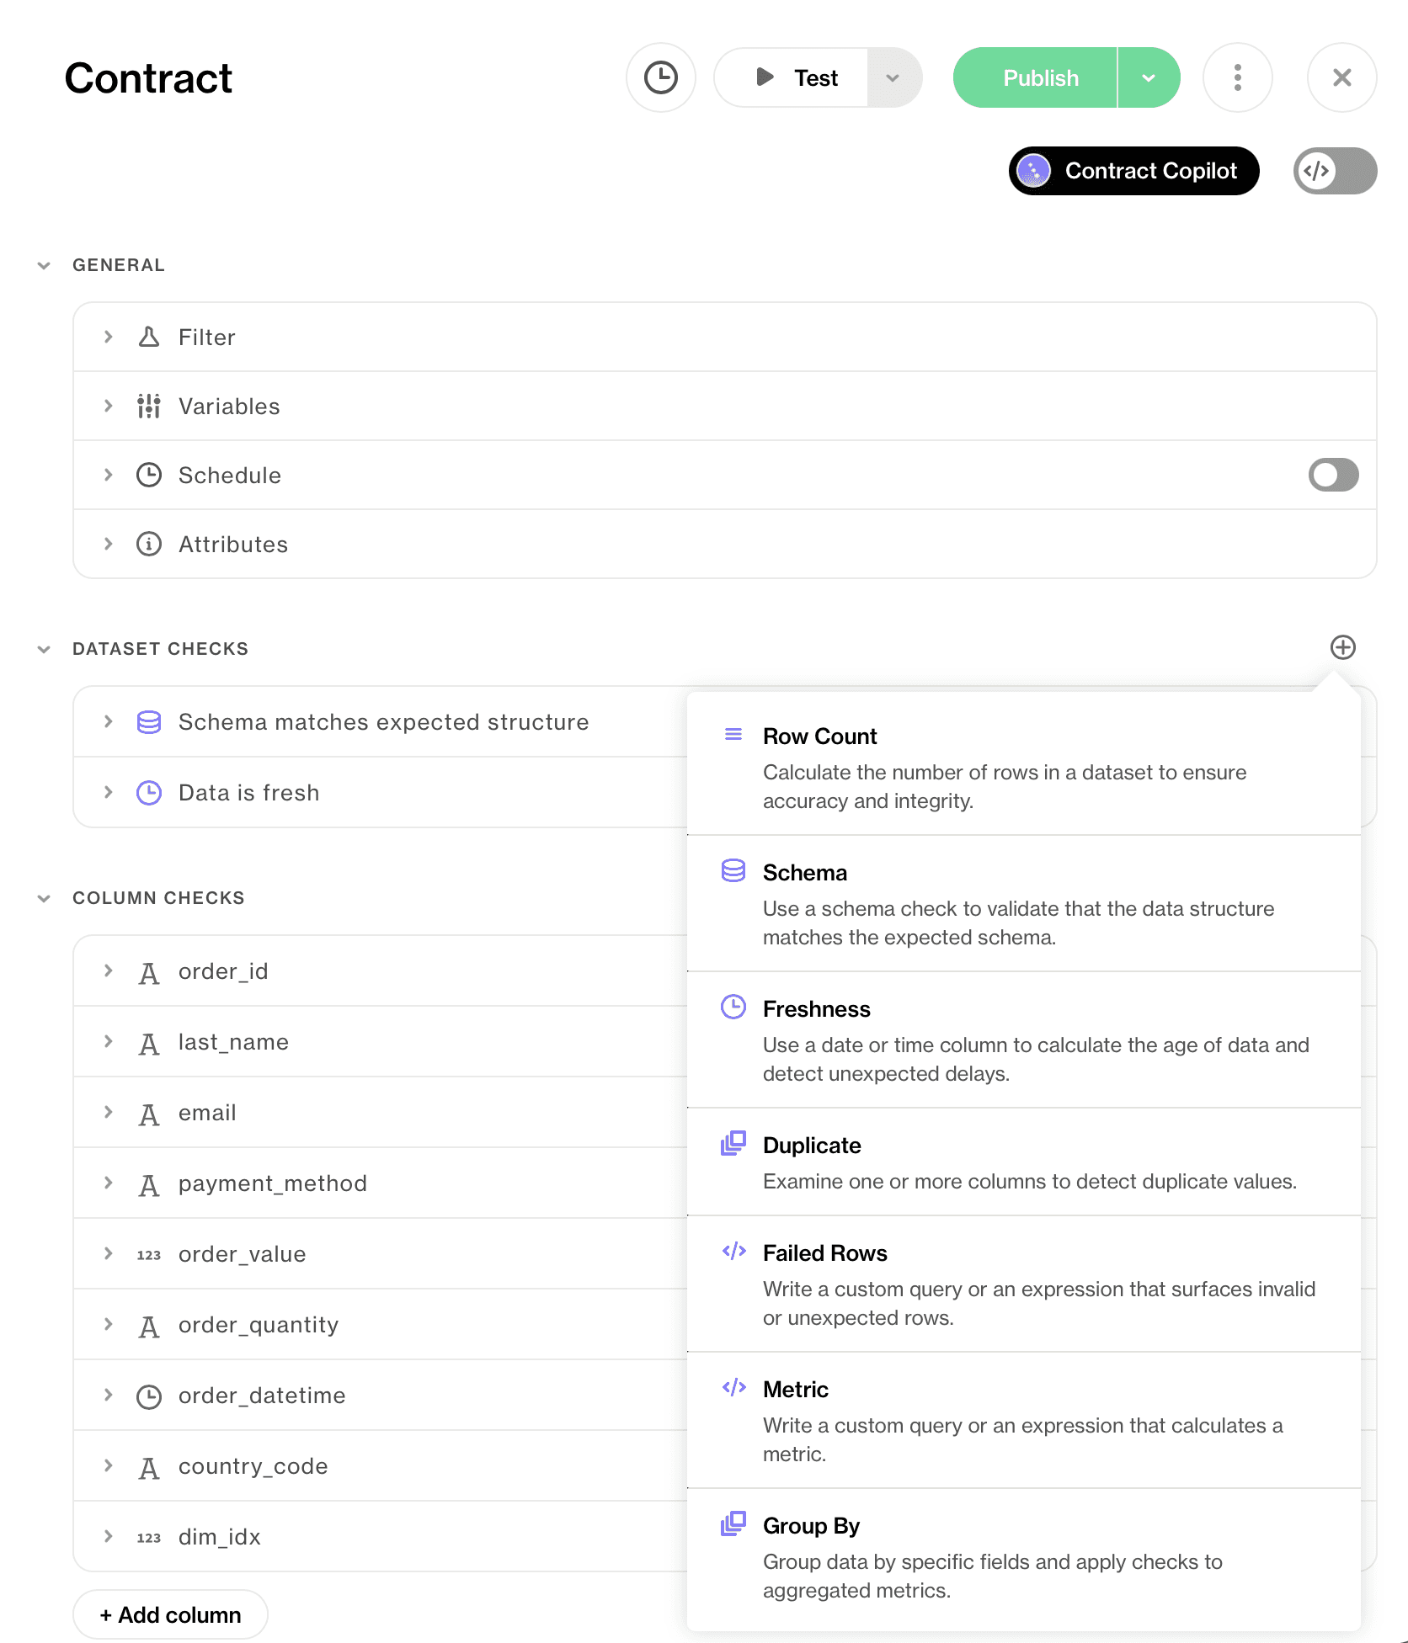The height and width of the screenshot is (1643, 1408).
Task: Click the Add column button
Action: (x=170, y=1614)
